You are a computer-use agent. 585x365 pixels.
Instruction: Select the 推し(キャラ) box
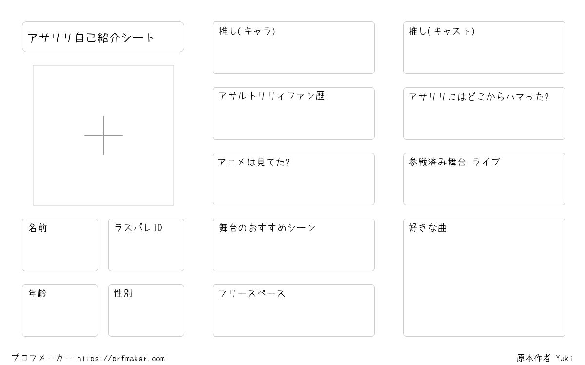tap(293, 48)
